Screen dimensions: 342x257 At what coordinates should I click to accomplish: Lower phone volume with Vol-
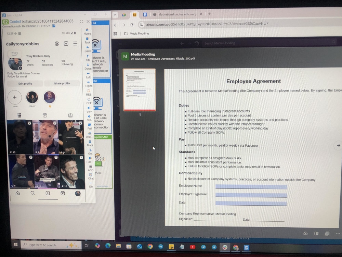pyautogui.click(x=89, y=118)
